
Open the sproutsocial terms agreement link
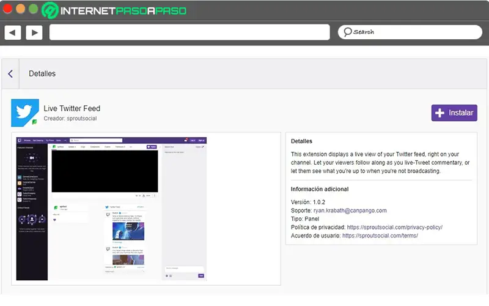(x=380, y=236)
